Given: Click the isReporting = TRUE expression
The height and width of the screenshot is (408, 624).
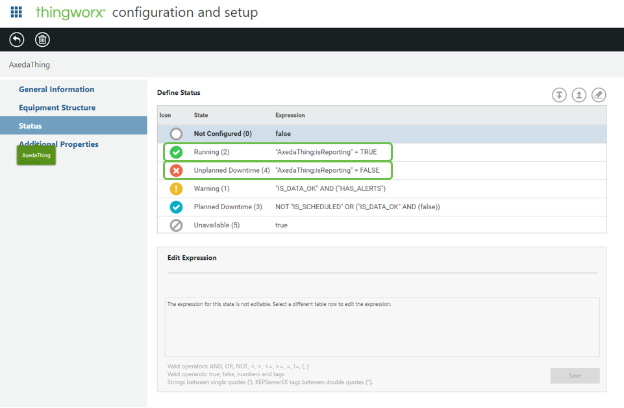Looking at the screenshot, I should click(x=326, y=152).
